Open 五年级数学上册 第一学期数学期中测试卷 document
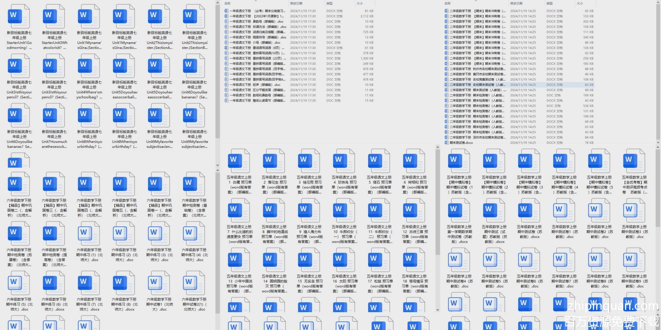 459,211
